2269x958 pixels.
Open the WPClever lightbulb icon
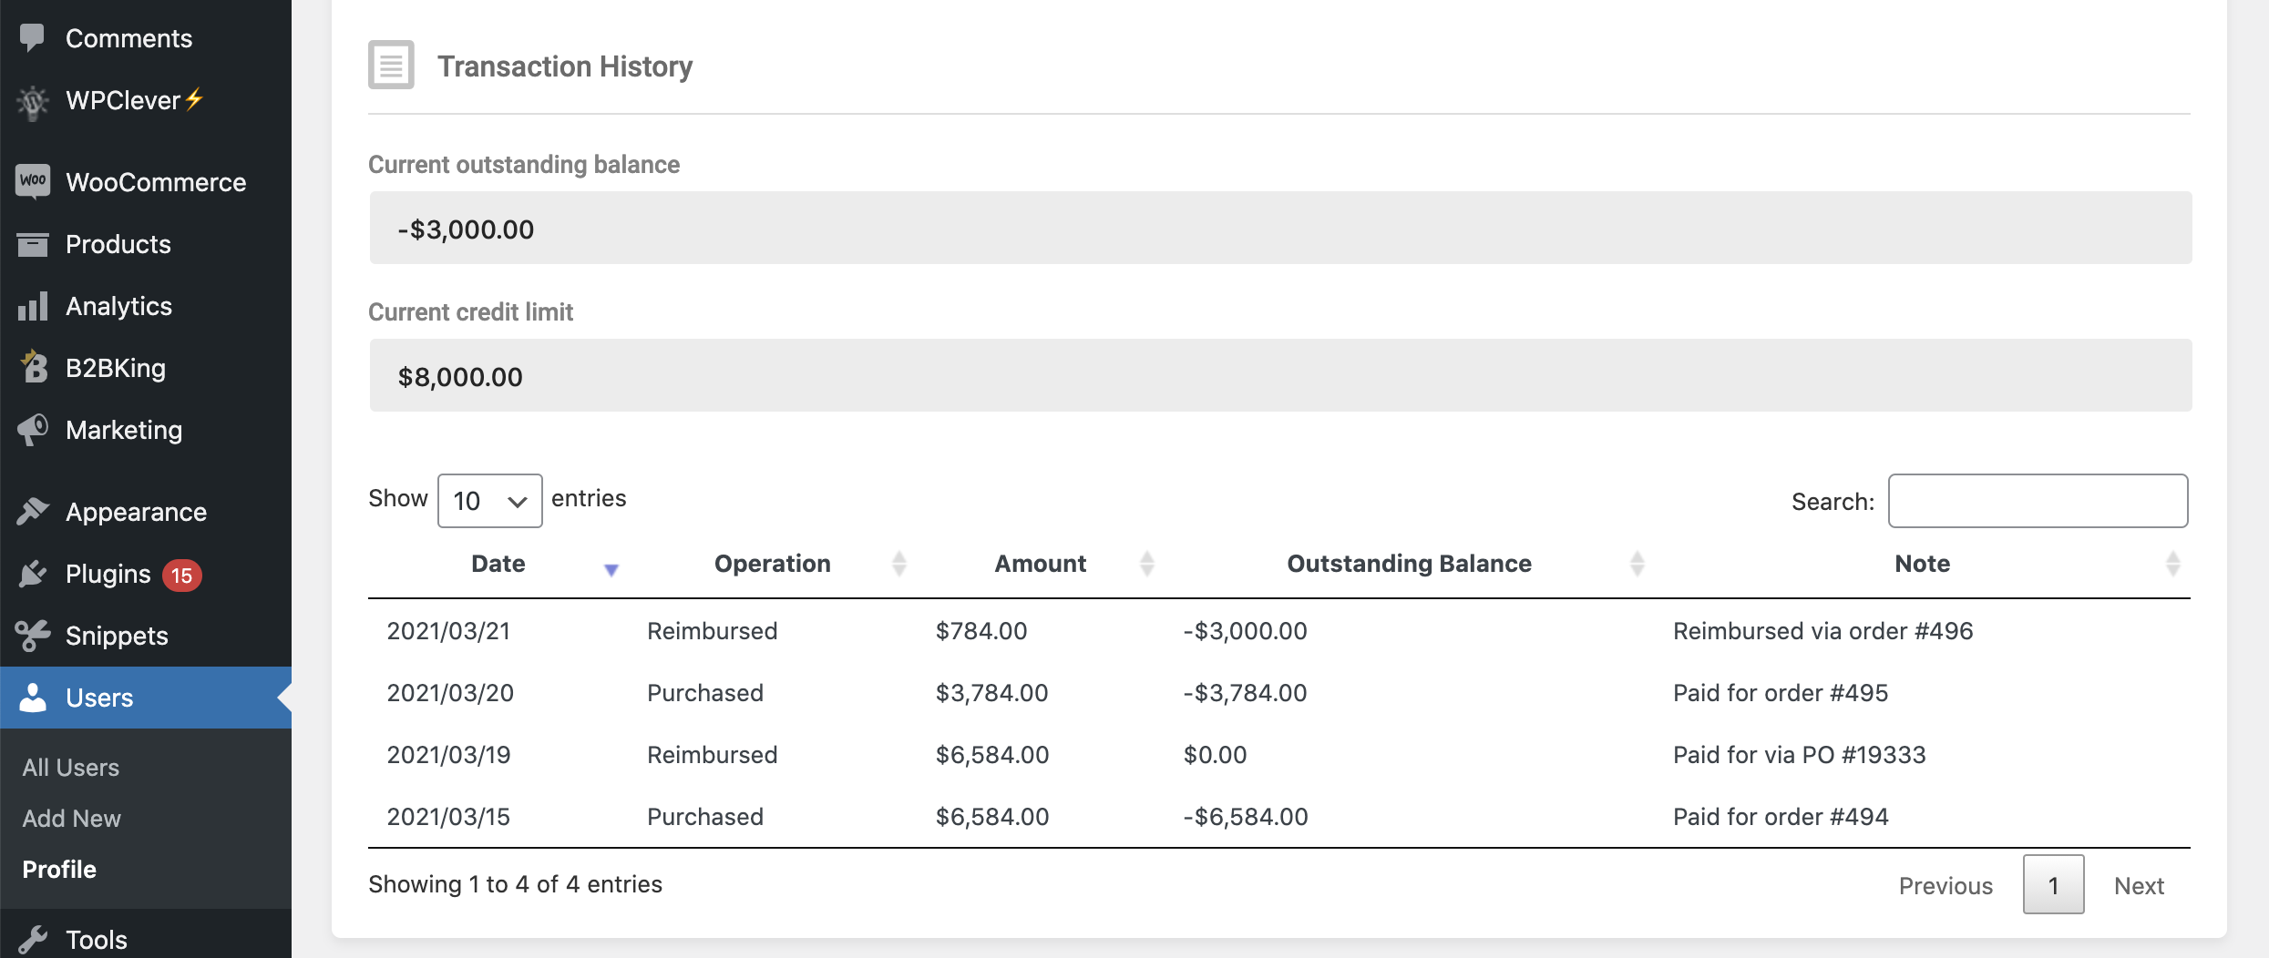click(32, 101)
